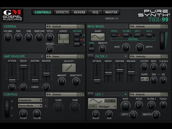The image size is (172, 129).
Task: Open the Classic Mode dropdown
Action: click(30, 106)
